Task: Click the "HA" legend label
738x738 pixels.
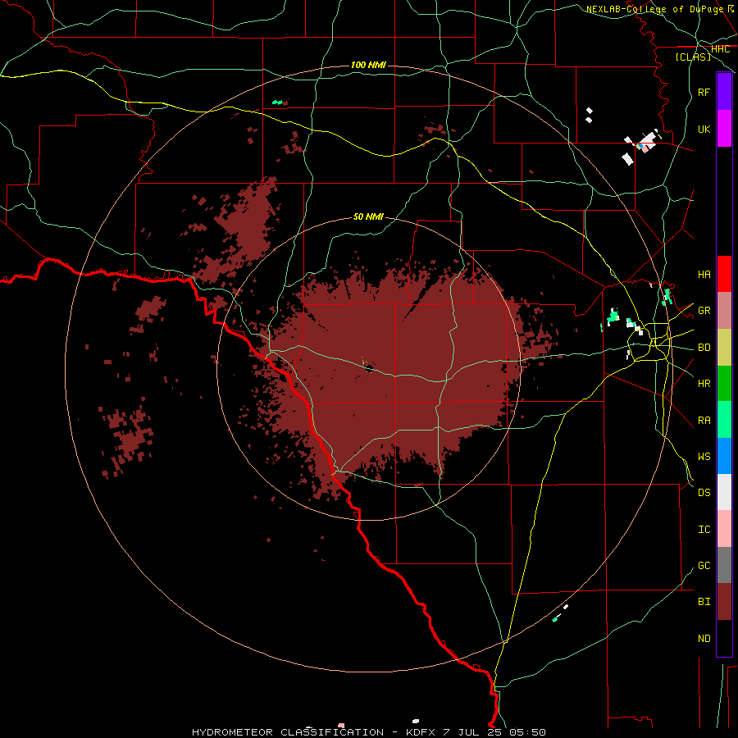Action: pyautogui.click(x=704, y=274)
